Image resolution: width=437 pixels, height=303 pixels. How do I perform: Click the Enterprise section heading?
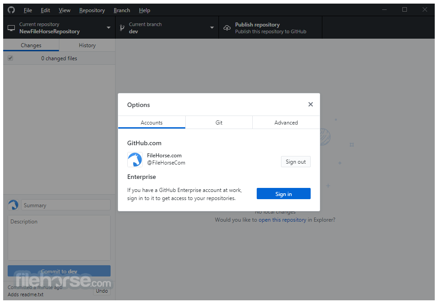click(x=142, y=177)
